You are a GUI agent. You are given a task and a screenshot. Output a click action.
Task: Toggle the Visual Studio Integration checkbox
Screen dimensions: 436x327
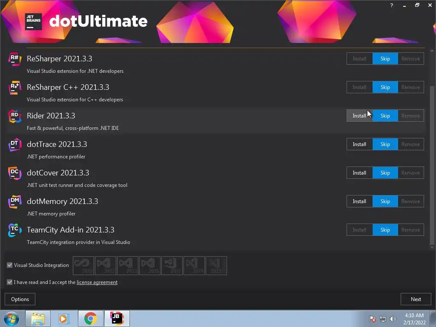point(9,265)
